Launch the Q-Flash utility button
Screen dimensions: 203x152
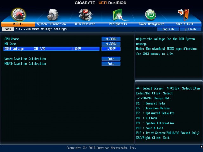pyautogui.click(x=190, y=29)
